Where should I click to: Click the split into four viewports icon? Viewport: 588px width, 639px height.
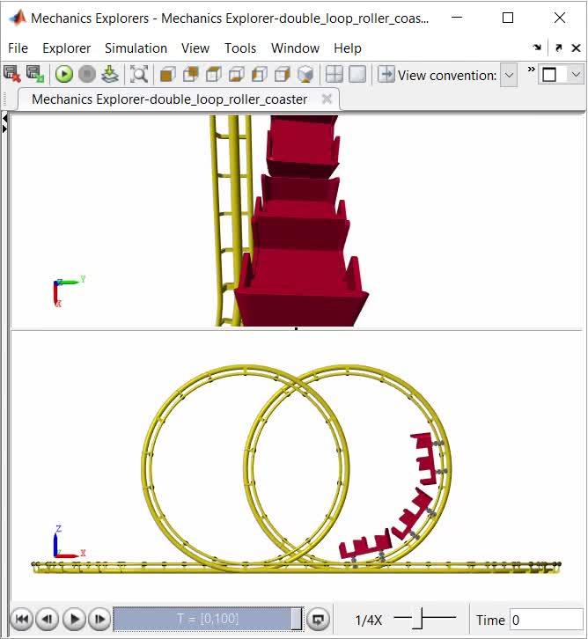pyautogui.click(x=334, y=75)
